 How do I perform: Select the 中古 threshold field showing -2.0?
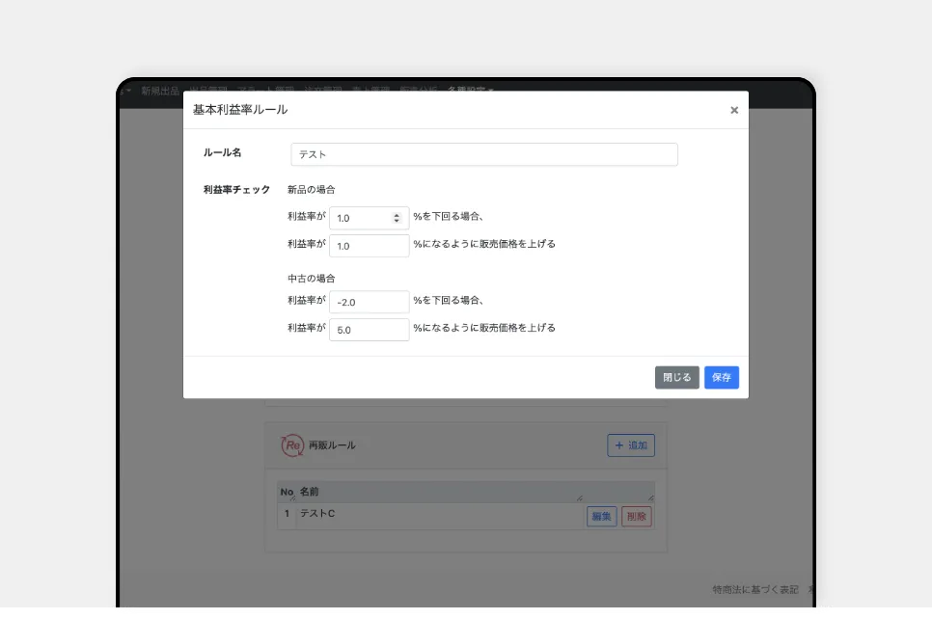(369, 302)
